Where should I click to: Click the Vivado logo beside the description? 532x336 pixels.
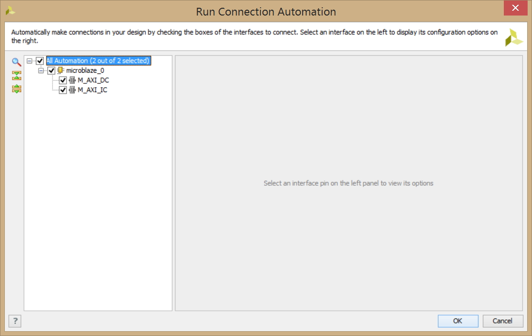[514, 37]
